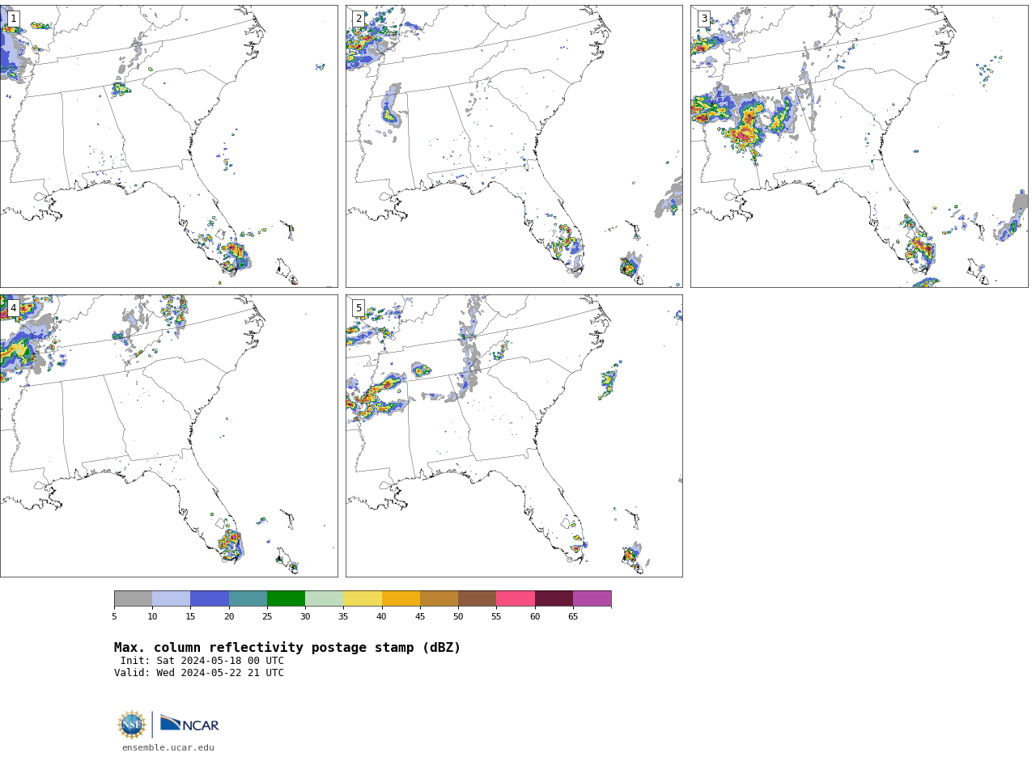
Task: Open ensemble member 2 reflectivity map
Action: tap(514, 146)
